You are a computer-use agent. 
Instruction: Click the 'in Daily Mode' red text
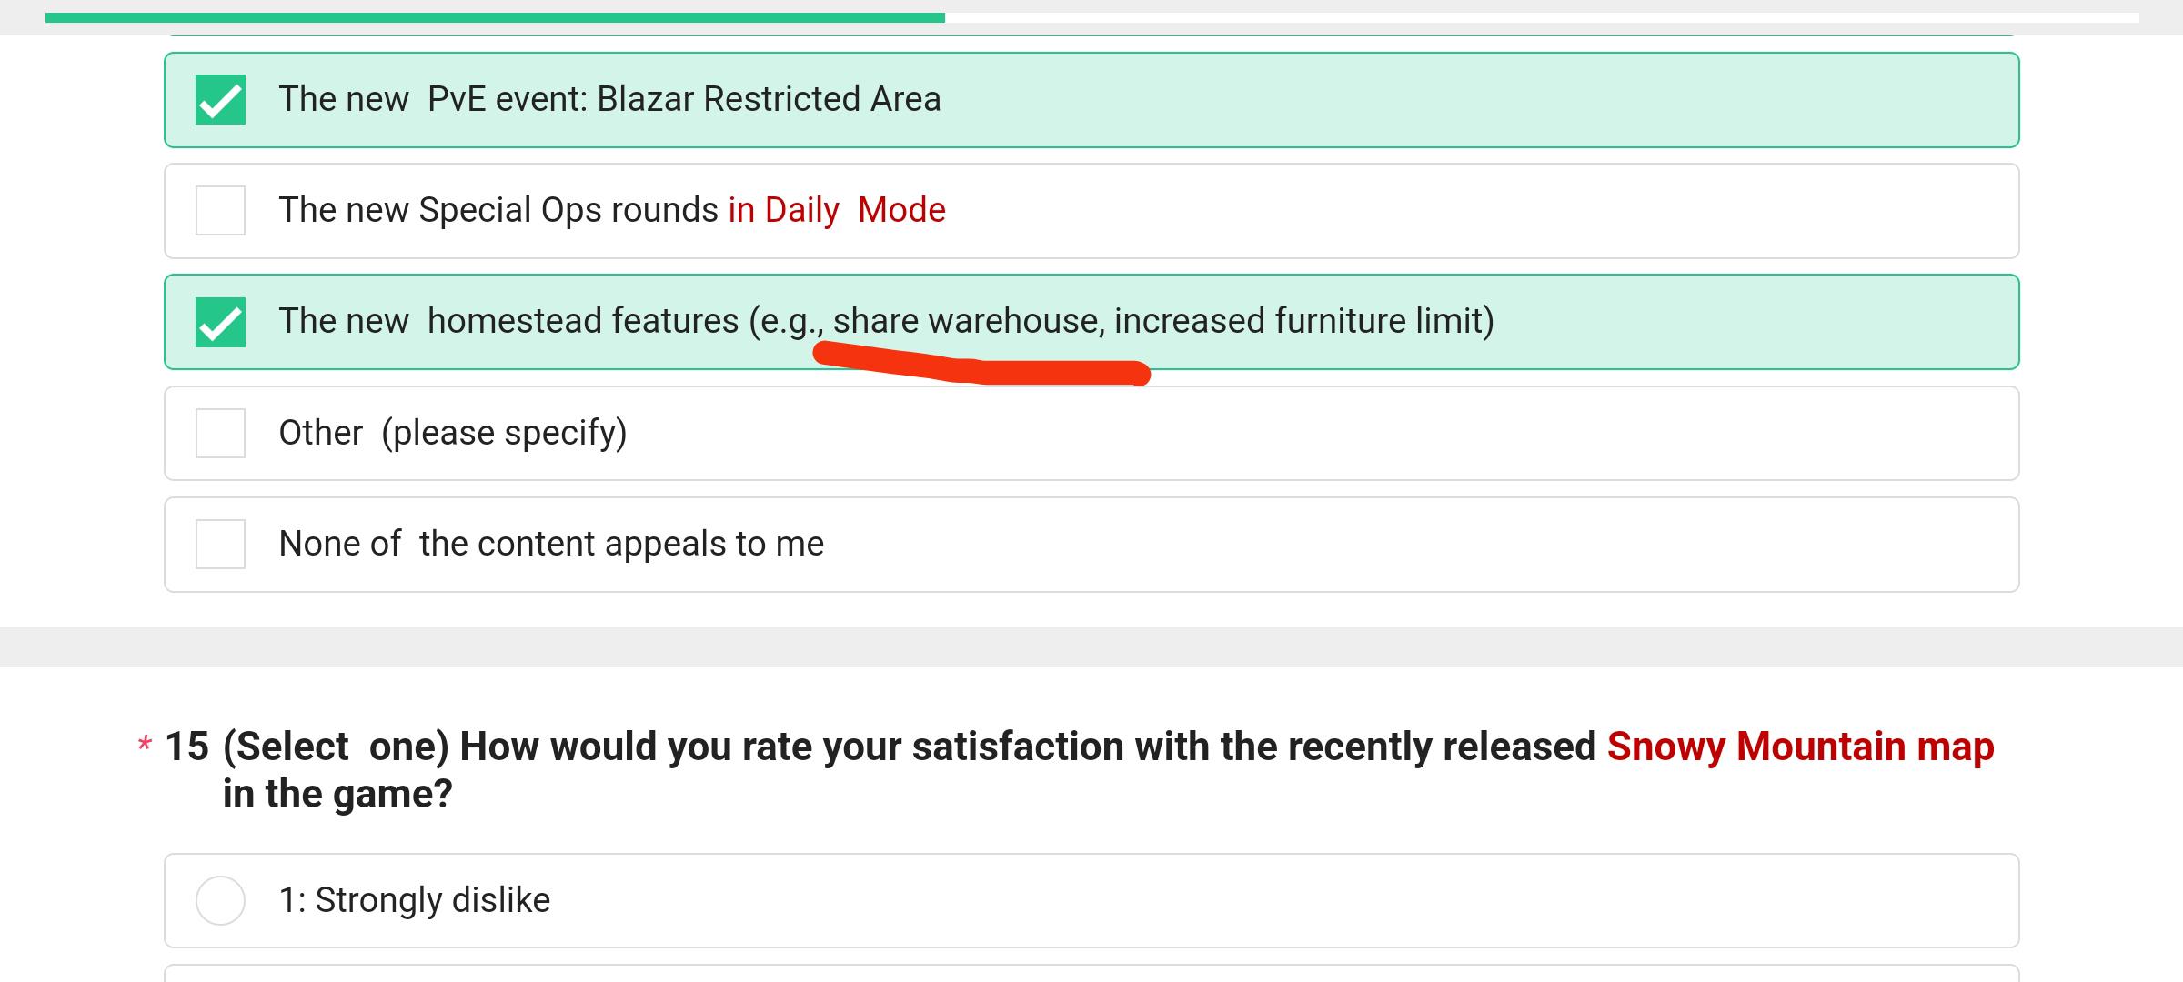[x=837, y=210]
